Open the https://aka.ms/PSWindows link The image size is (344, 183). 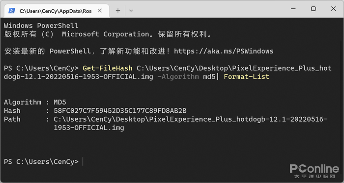click(x=224, y=51)
